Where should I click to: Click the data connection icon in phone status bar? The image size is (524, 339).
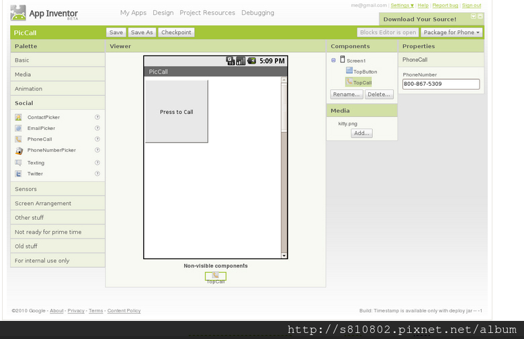tap(230, 61)
